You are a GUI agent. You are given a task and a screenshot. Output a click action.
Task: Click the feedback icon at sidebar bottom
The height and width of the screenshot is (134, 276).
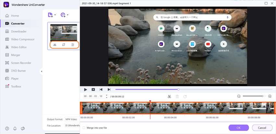tap(23, 128)
